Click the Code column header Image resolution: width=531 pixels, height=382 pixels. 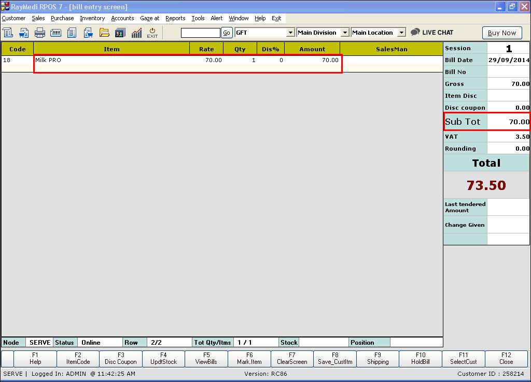17,49
